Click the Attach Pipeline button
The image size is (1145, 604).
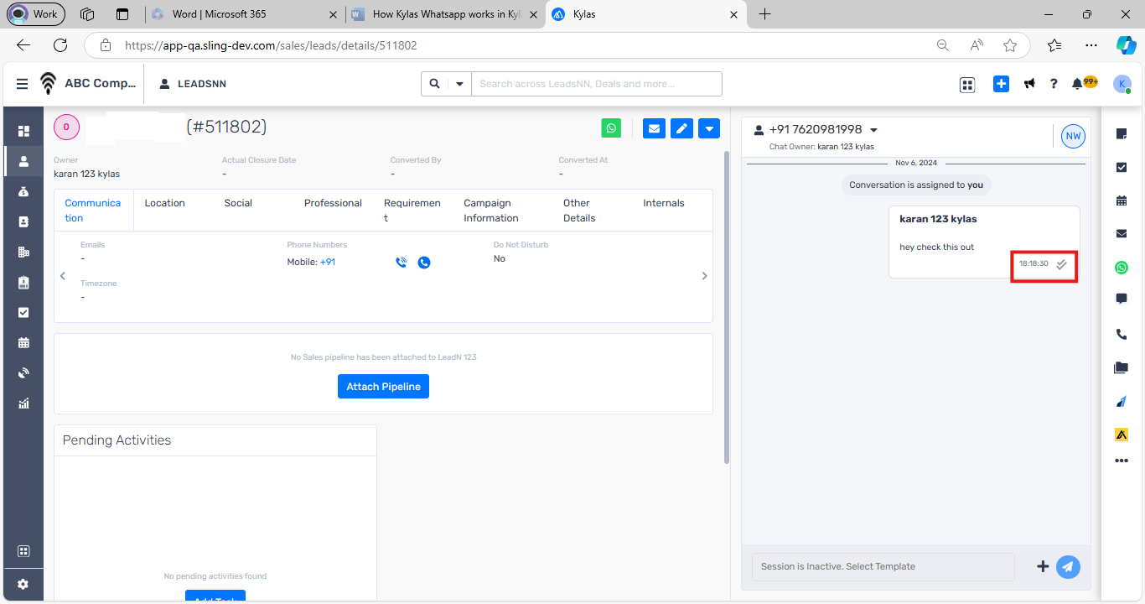(383, 387)
